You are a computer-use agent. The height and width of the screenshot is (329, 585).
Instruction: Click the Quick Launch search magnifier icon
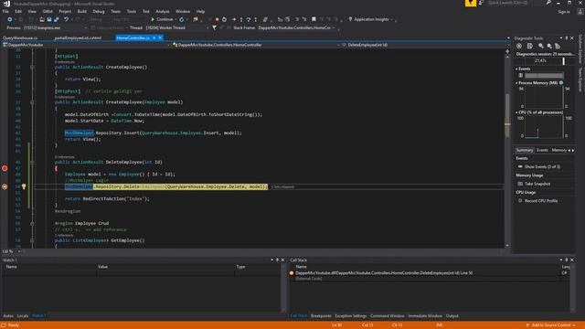point(548,3)
